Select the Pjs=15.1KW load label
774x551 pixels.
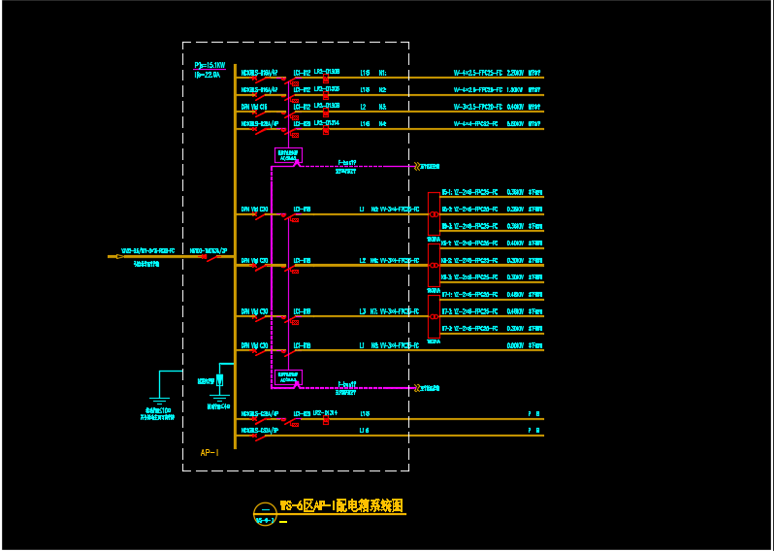click(210, 65)
